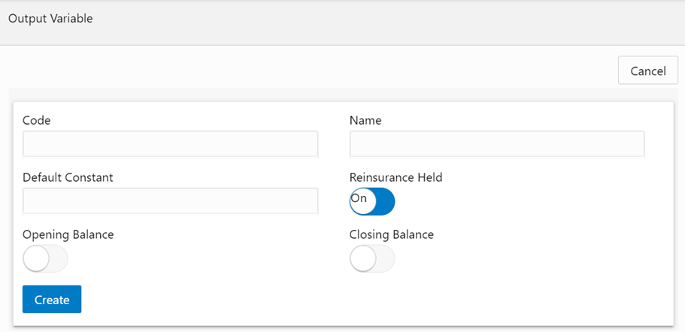685x332 pixels.
Task: Switch on the Closing Balance toggle
Action: pyautogui.click(x=372, y=259)
